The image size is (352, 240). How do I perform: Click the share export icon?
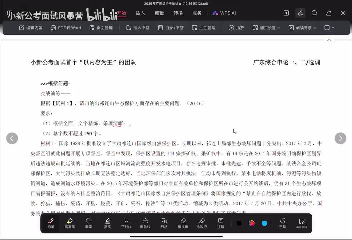coord(329,13)
